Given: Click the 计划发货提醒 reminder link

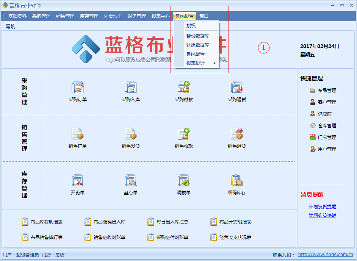Looking at the screenshot, I should (322, 207).
